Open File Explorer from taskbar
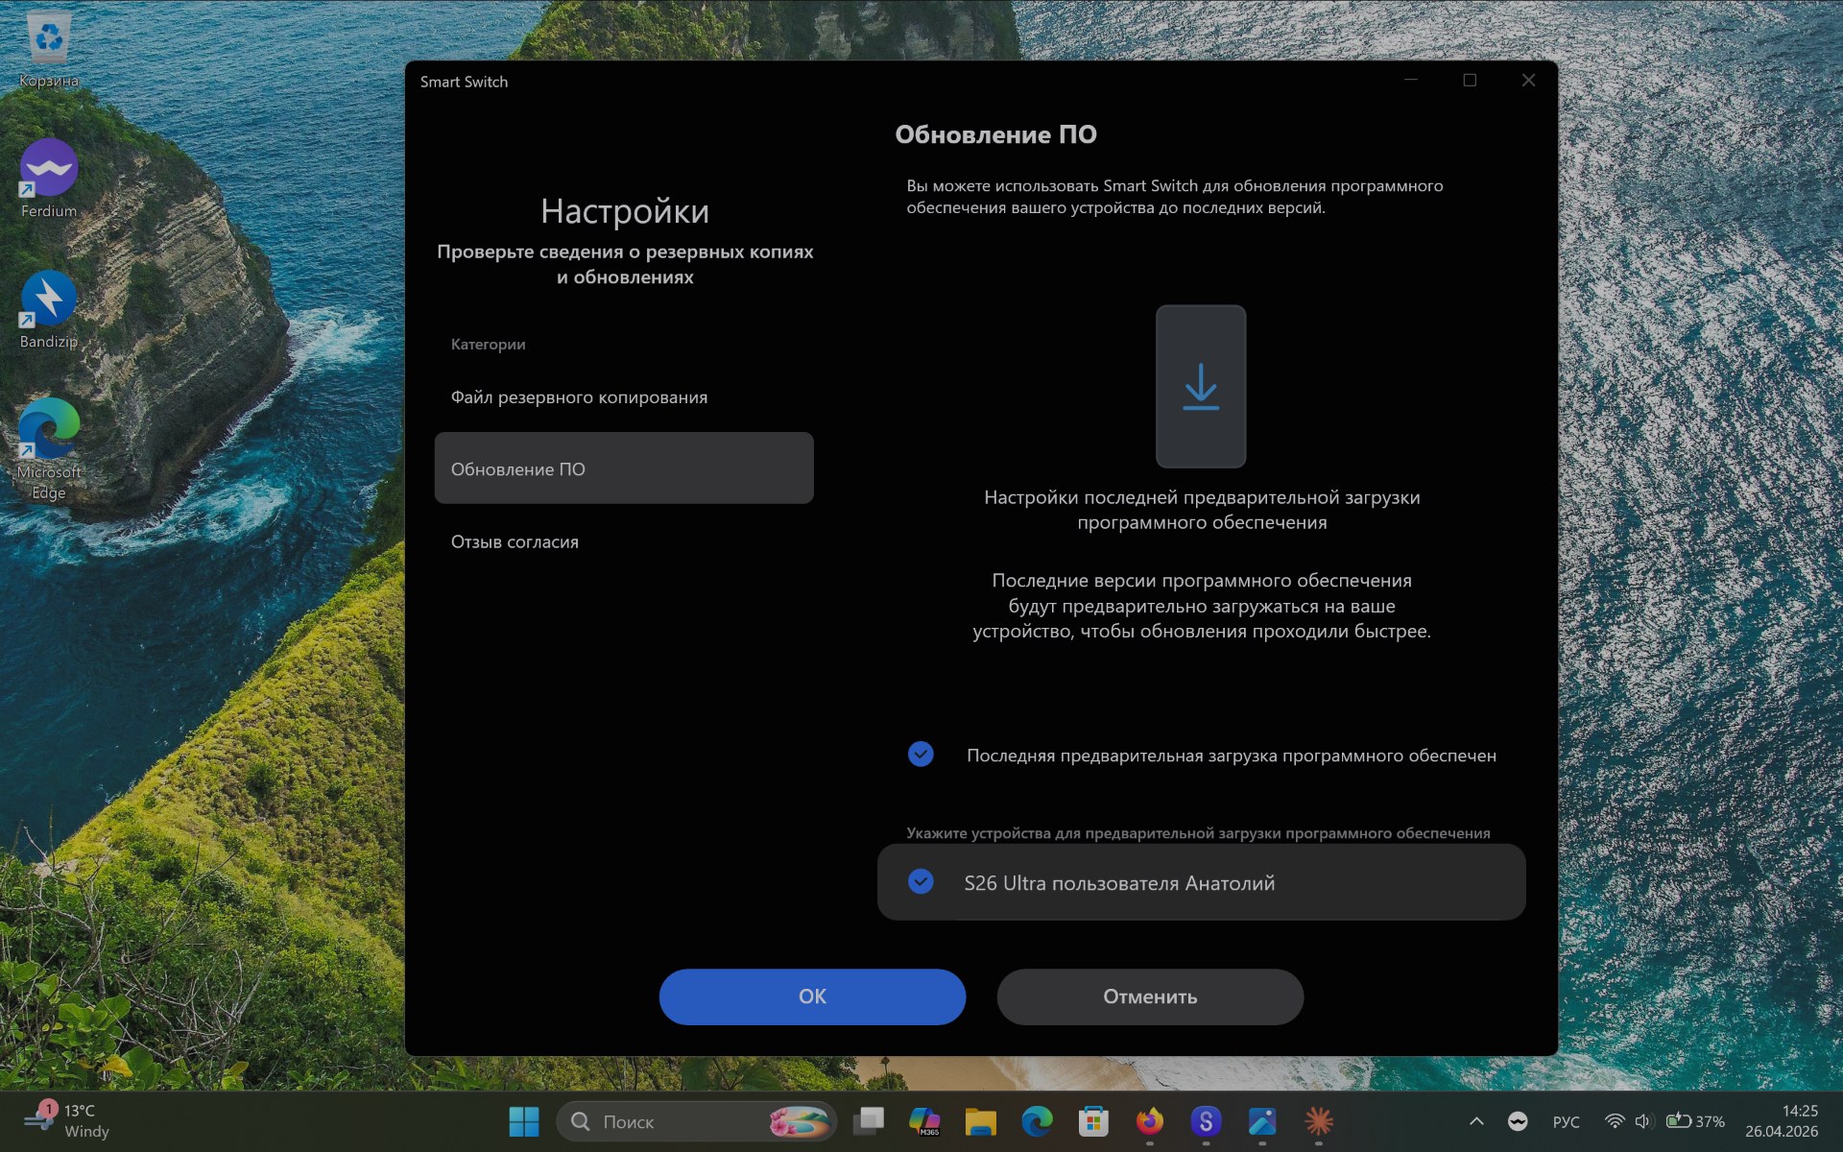 pyautogui.click(x=980, y=1120)
